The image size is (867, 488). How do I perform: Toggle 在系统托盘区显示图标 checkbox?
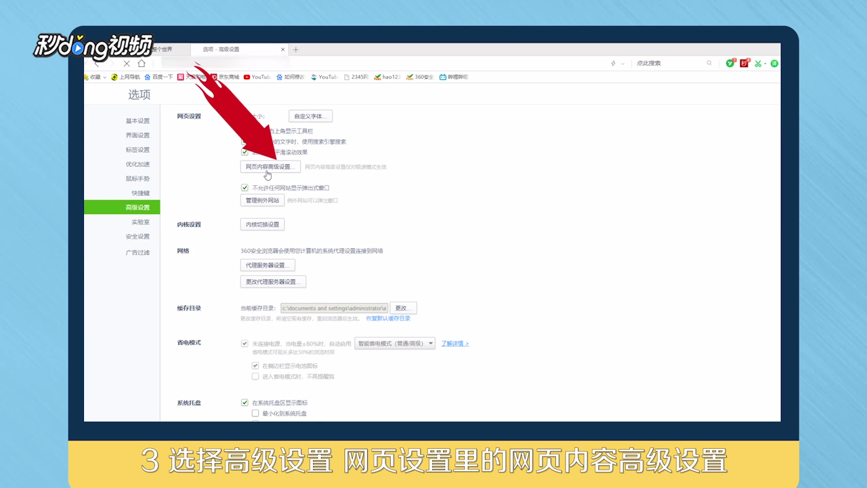(245, 403)
